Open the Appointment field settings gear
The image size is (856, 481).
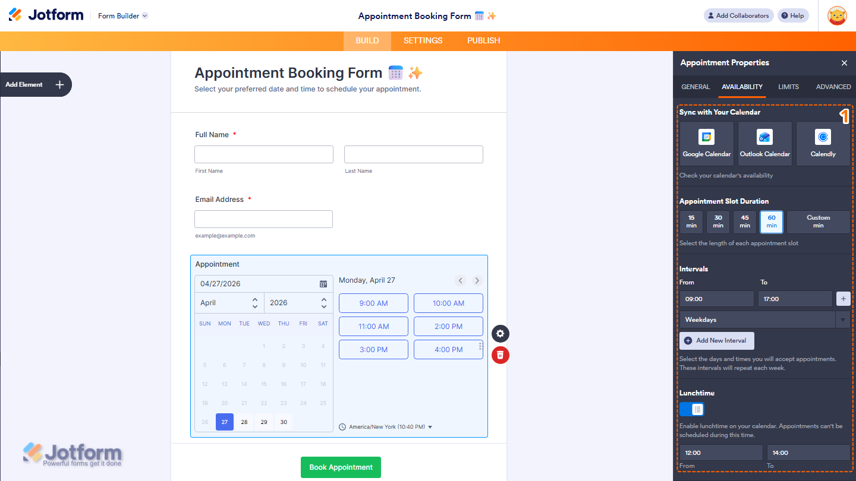(500, 334)
